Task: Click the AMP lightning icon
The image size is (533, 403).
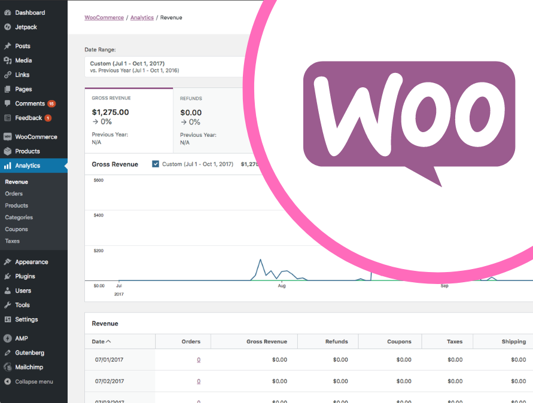Action: (8, 338)
